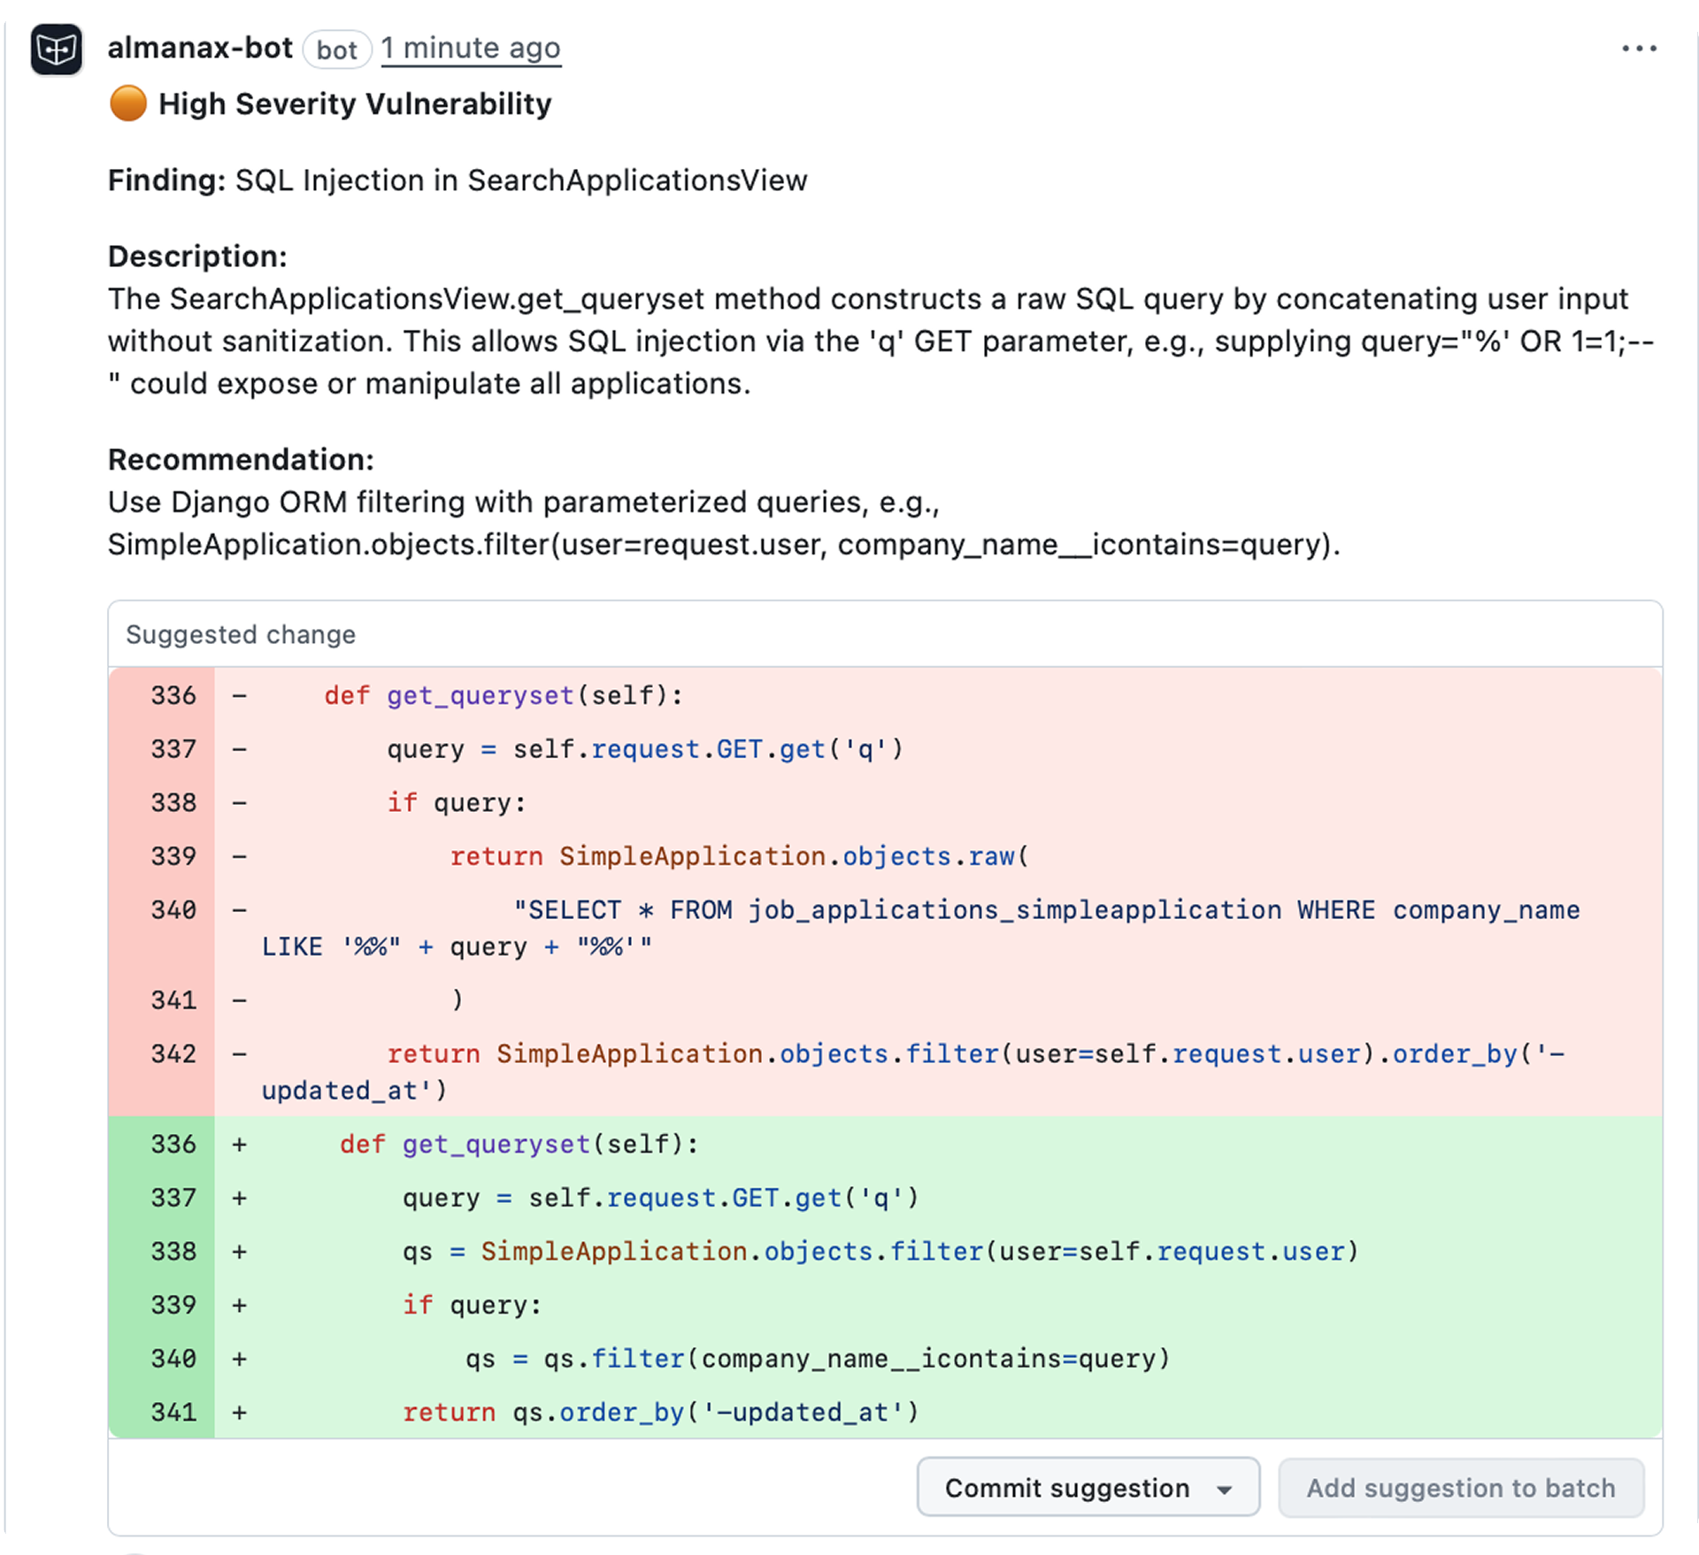Click removed line number 342
Image resolution: width=1699 pixels, height=1555 pixels.
pos(173,1054)
